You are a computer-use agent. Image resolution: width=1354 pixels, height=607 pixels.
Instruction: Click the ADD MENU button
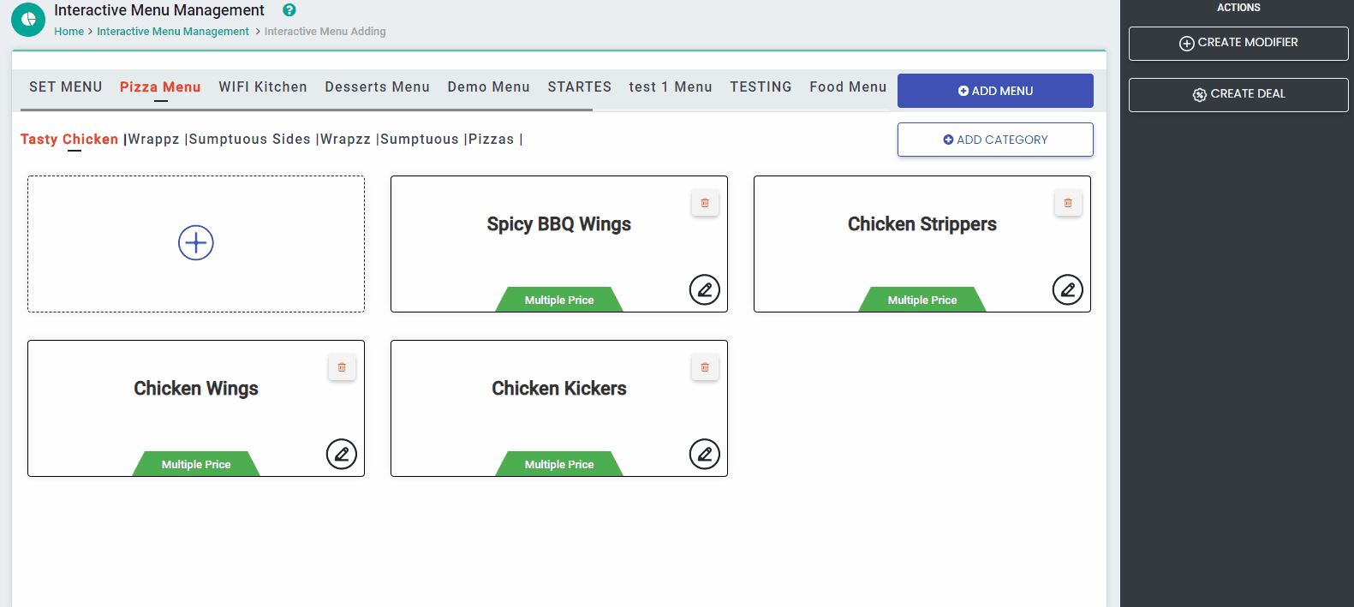pyautogui.click(x=995, y=91)
